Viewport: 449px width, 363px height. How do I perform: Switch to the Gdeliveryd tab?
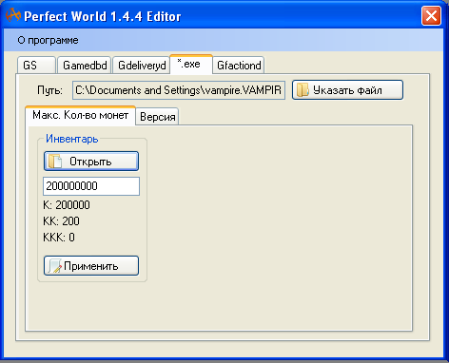142,66
